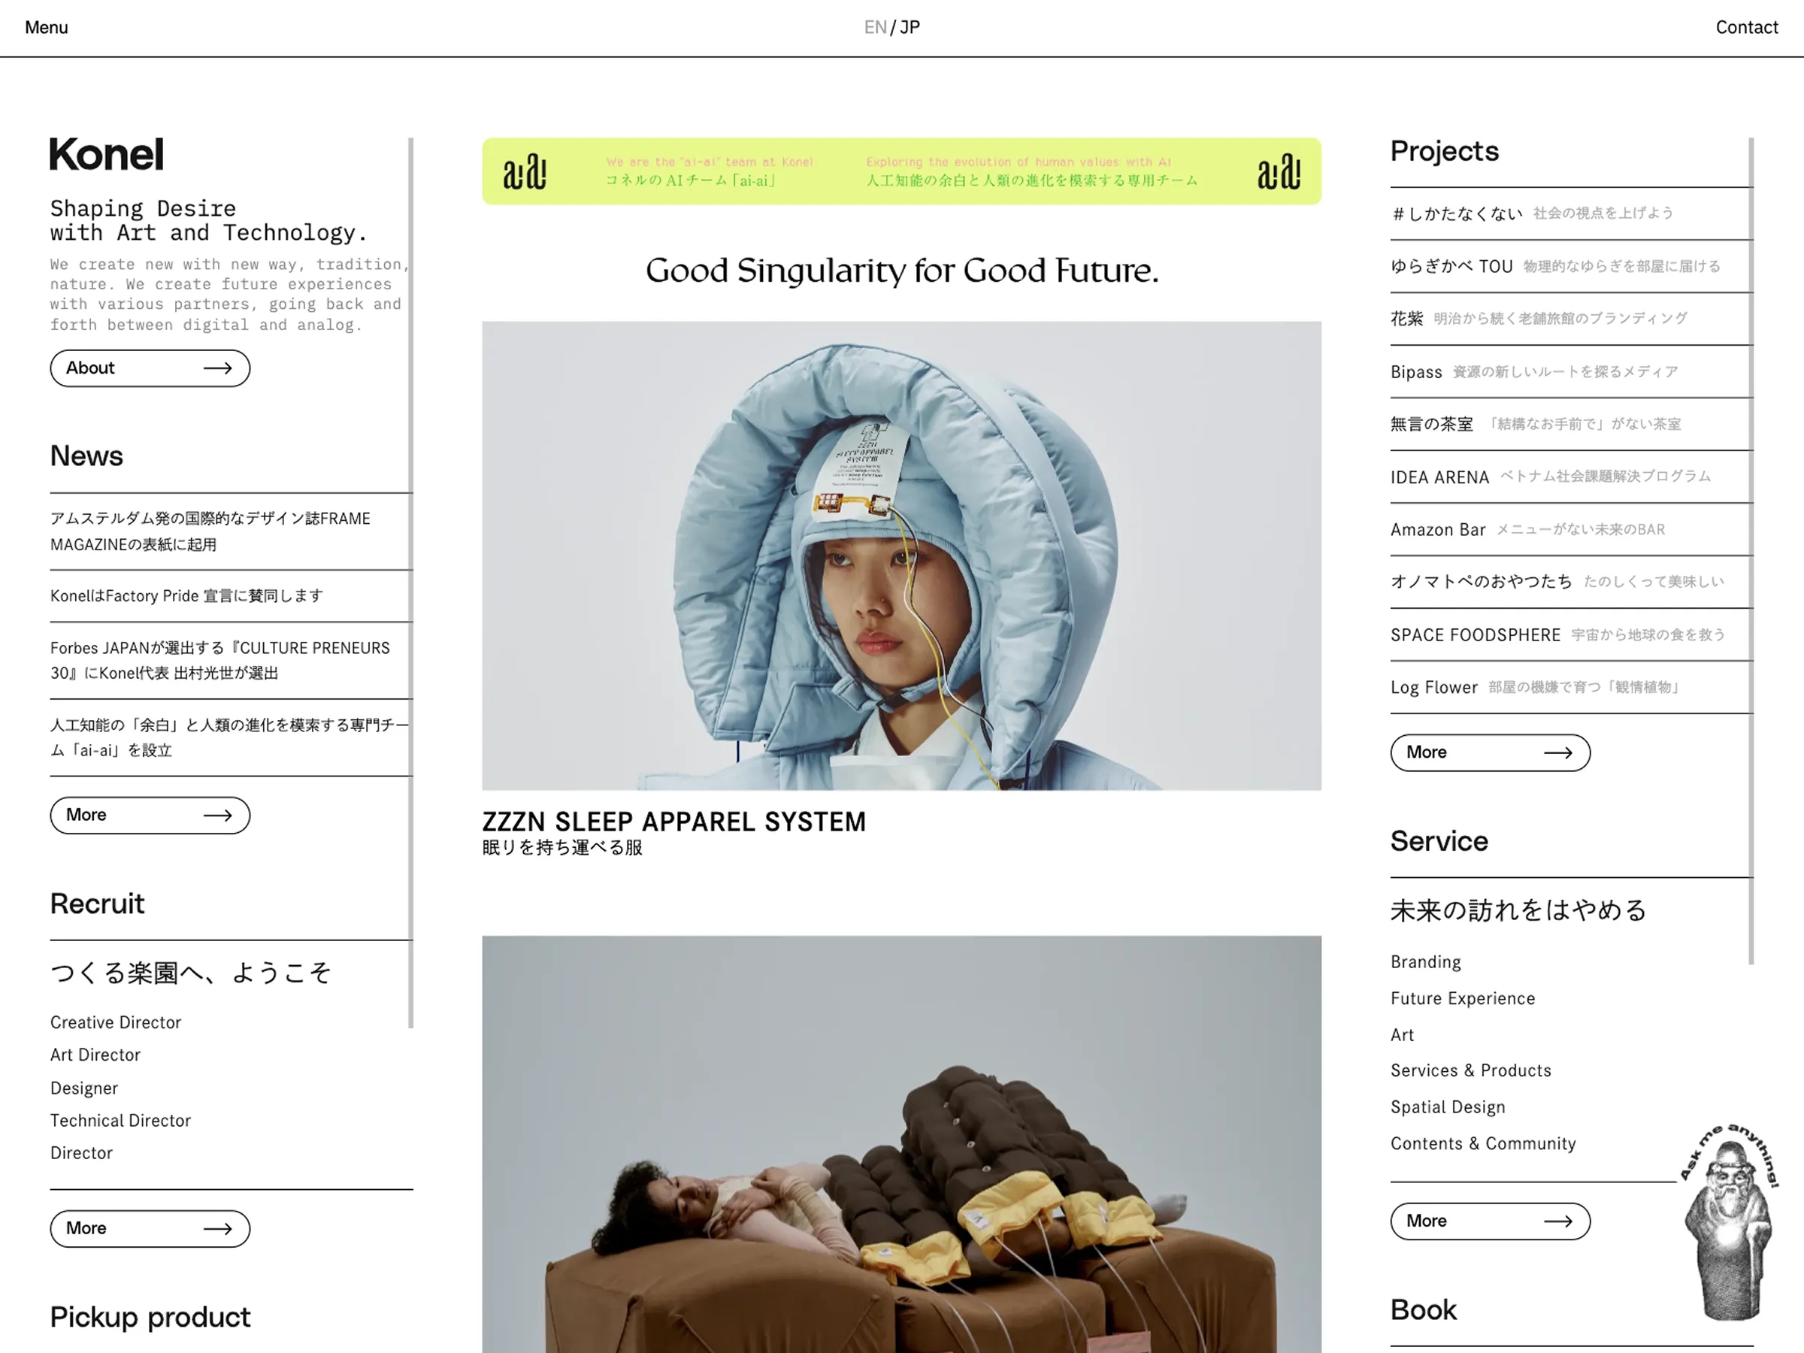Screen dimensions: 1804x1353
Task: Click the left column gray scrollbar
Action: 411,583
